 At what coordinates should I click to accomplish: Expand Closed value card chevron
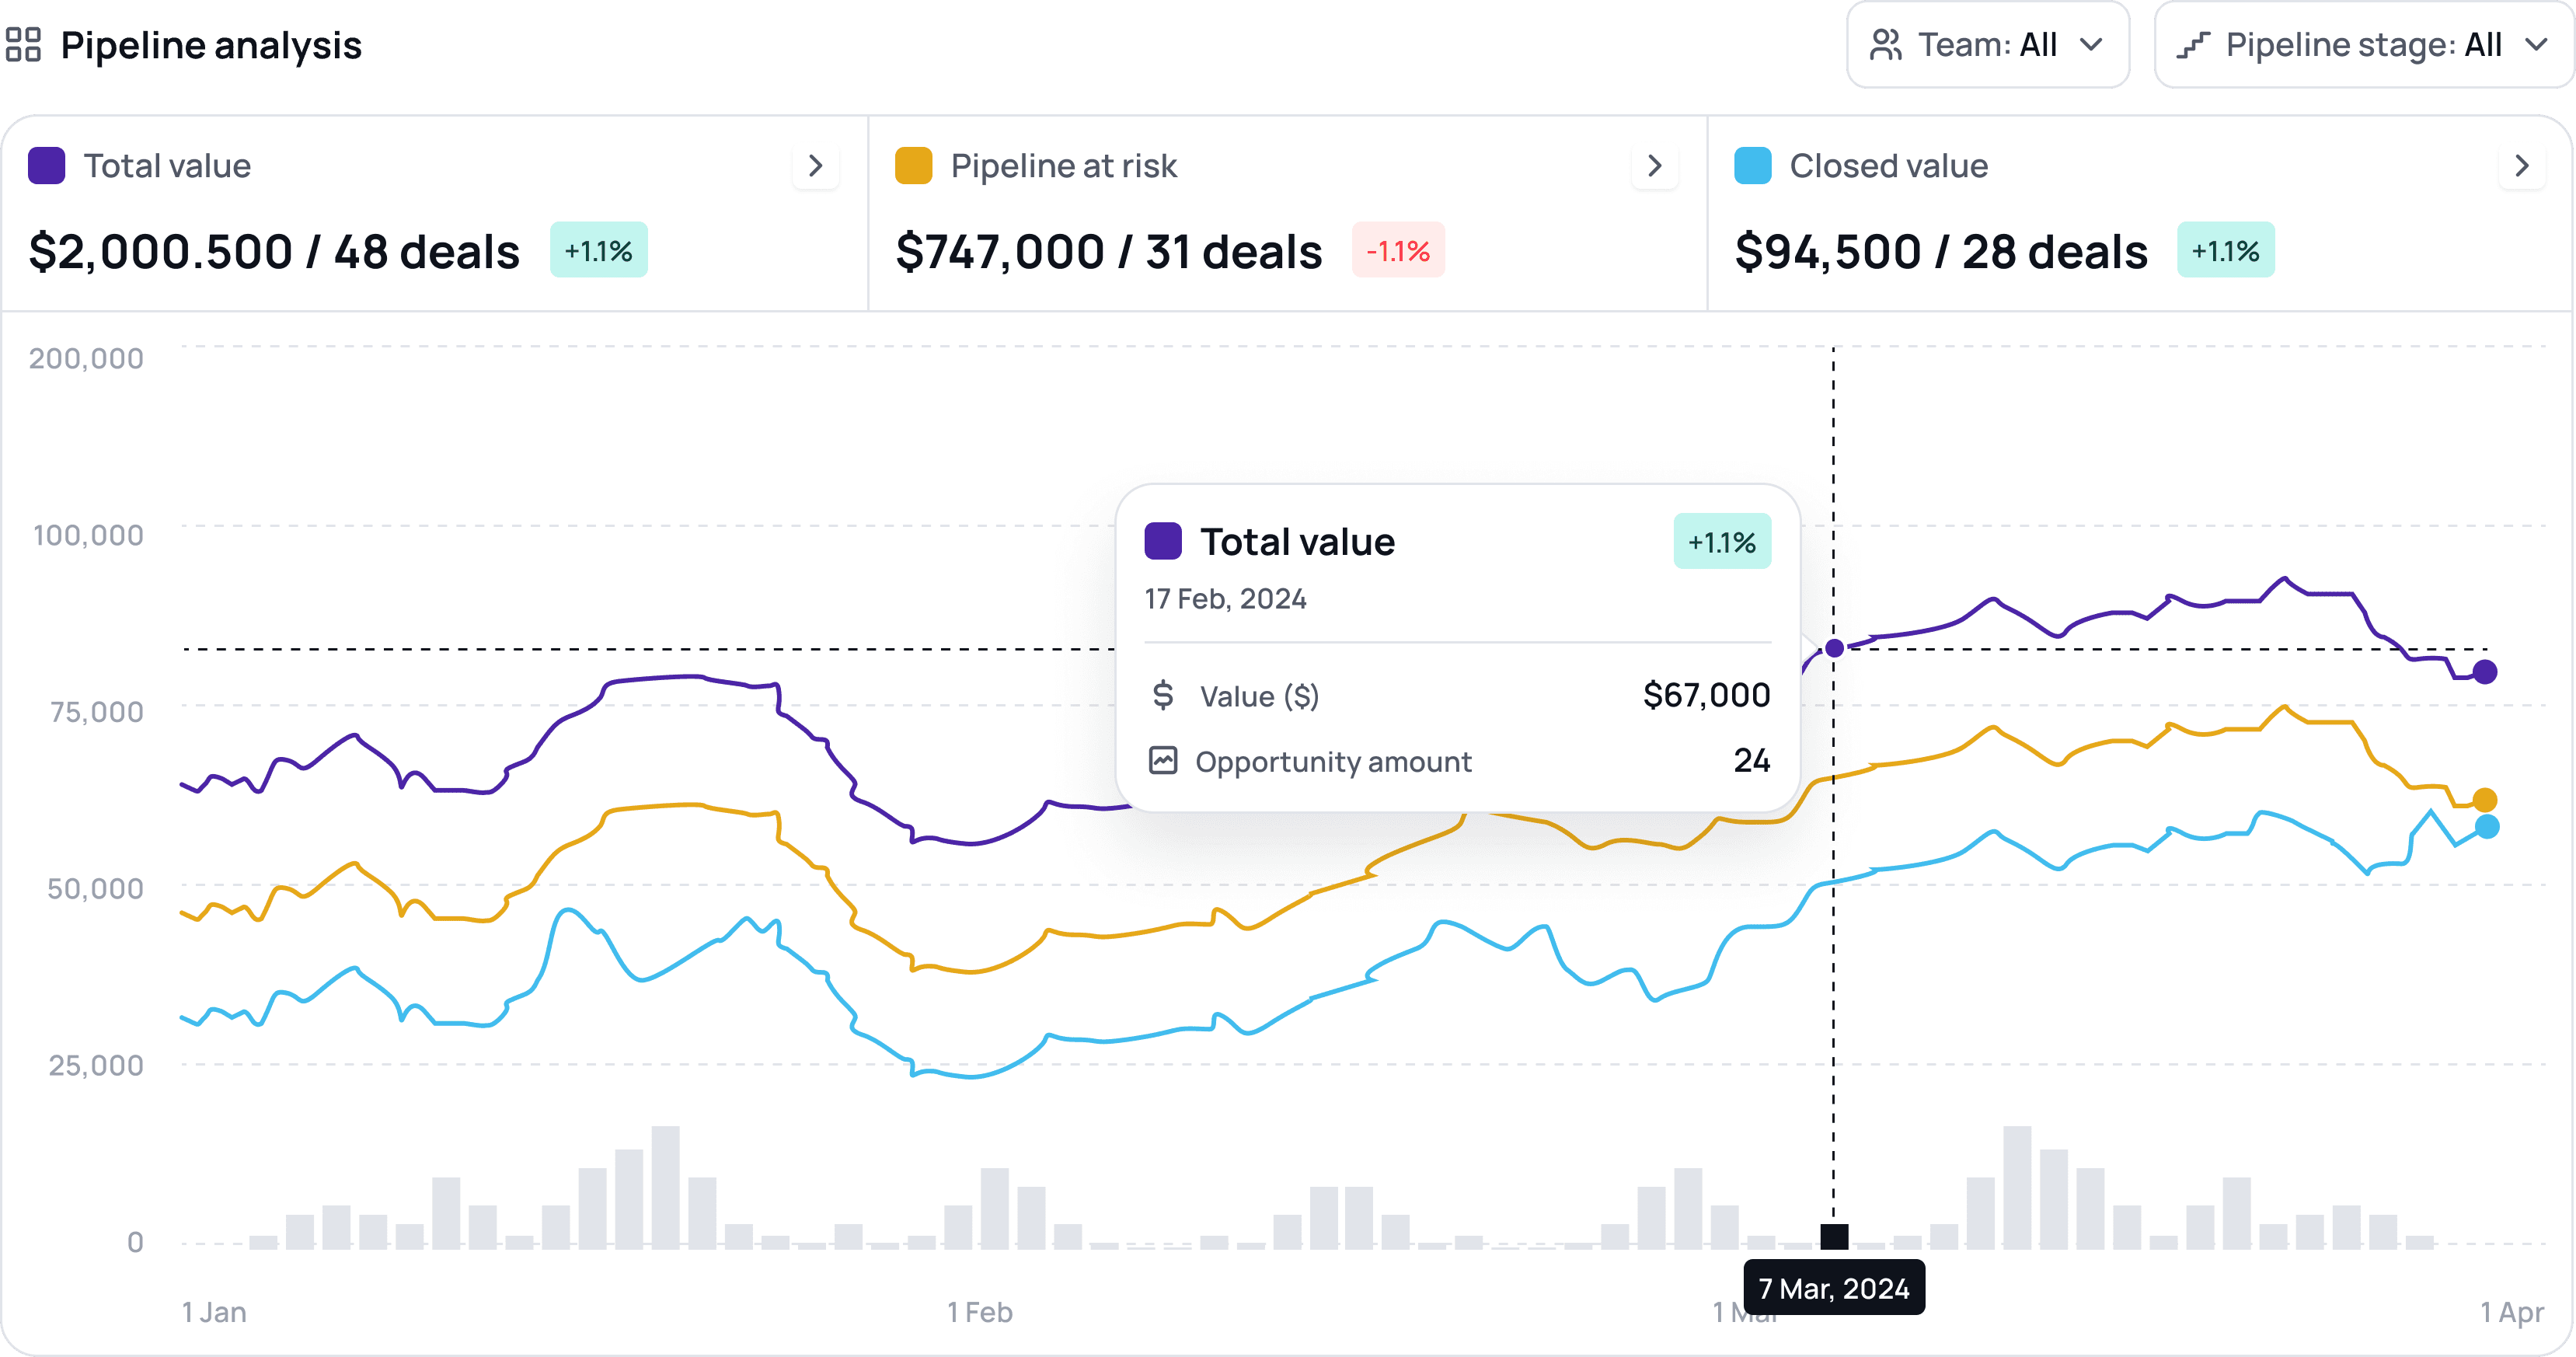click(x=2521, y=166)
